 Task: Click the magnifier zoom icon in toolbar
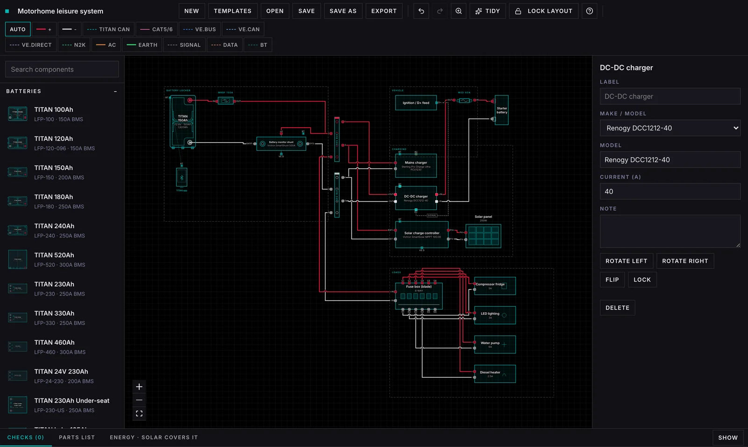click(x=459, y=11)
